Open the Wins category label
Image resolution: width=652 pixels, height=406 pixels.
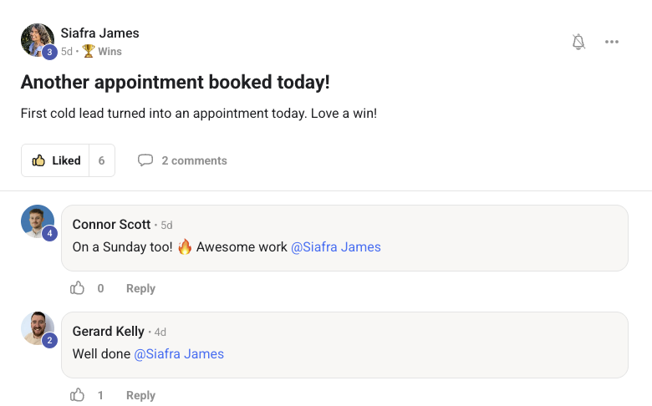(110, 52)
